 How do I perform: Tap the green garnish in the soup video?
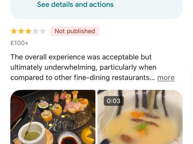pos(141,127)
